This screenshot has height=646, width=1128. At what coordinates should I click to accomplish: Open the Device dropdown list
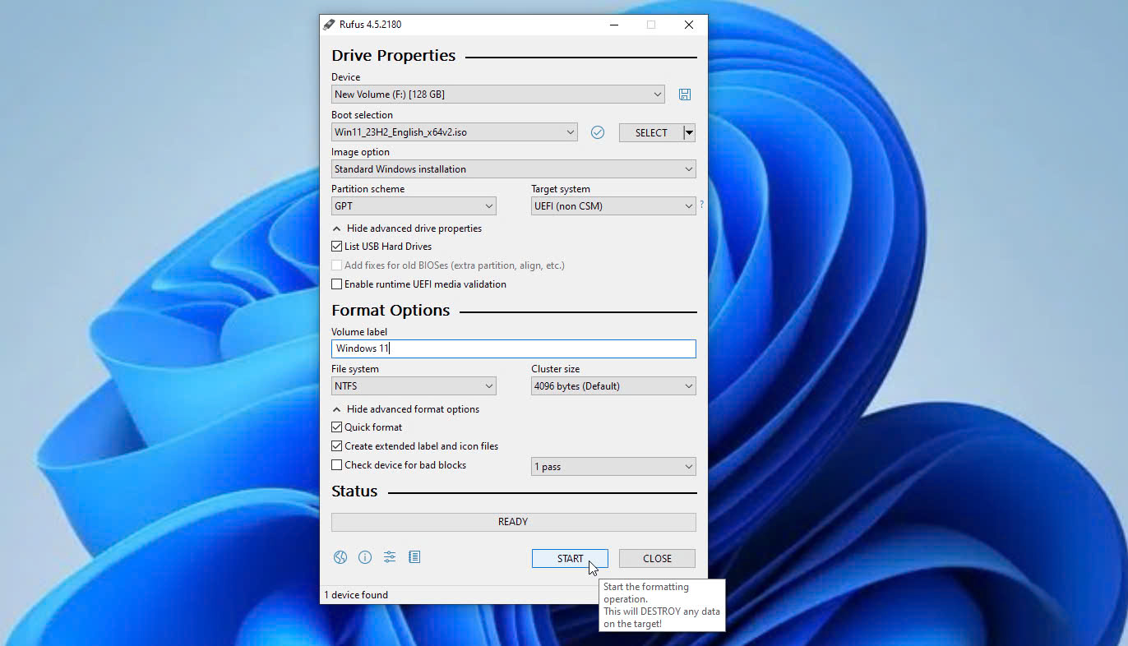497,95
